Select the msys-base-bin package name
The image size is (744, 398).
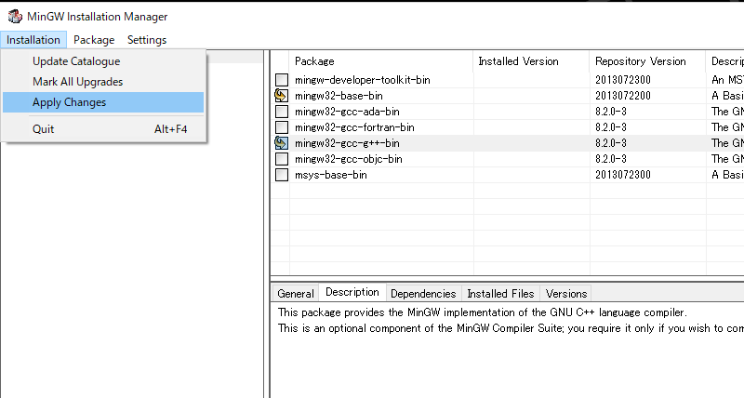tap(331, 175)
